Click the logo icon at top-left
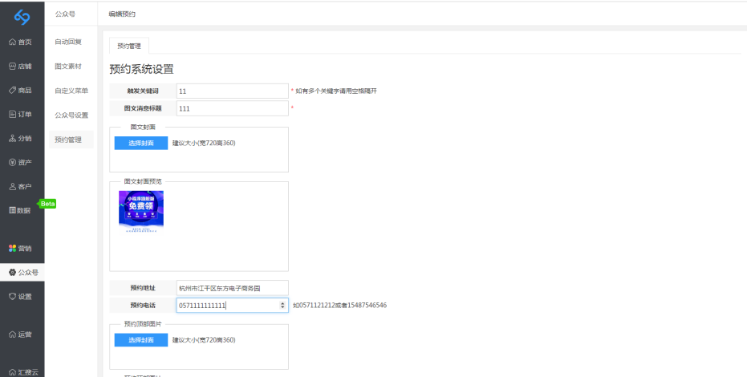Viewport: 747px width, 377px height. click(x=22, y=15)
